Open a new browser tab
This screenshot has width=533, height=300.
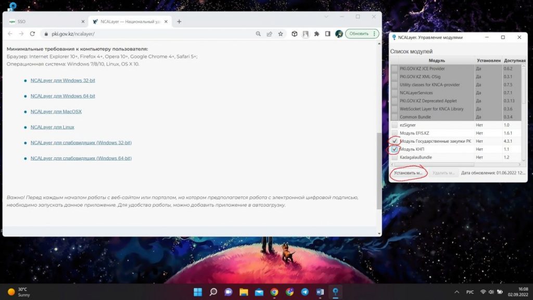[179, 21]
